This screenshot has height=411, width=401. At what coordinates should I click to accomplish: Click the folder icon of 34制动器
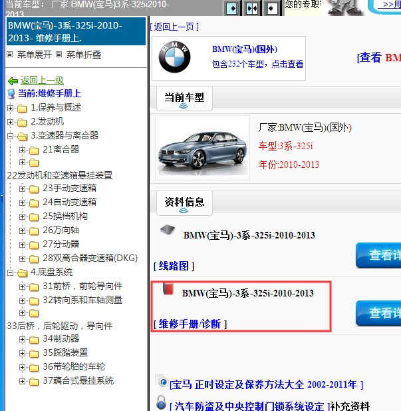(34, 340)
